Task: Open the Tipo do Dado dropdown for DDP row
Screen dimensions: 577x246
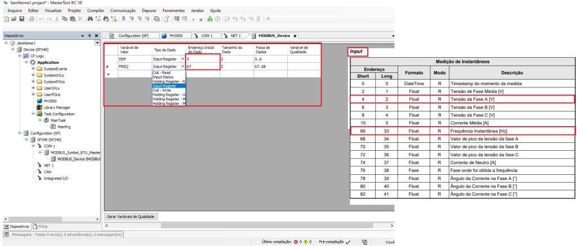Action: (x=183, y=58)
